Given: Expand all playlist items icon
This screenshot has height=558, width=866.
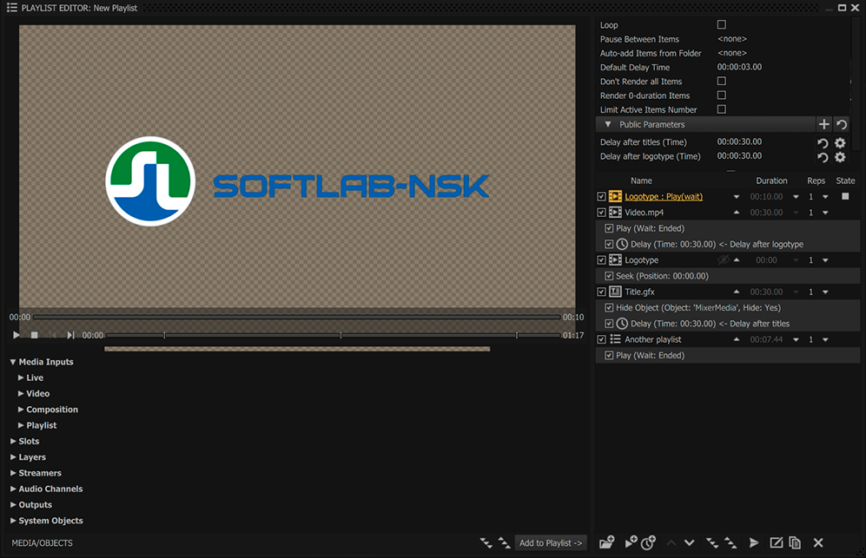Looking at the screenshot, I should click(x=712, y=543).
